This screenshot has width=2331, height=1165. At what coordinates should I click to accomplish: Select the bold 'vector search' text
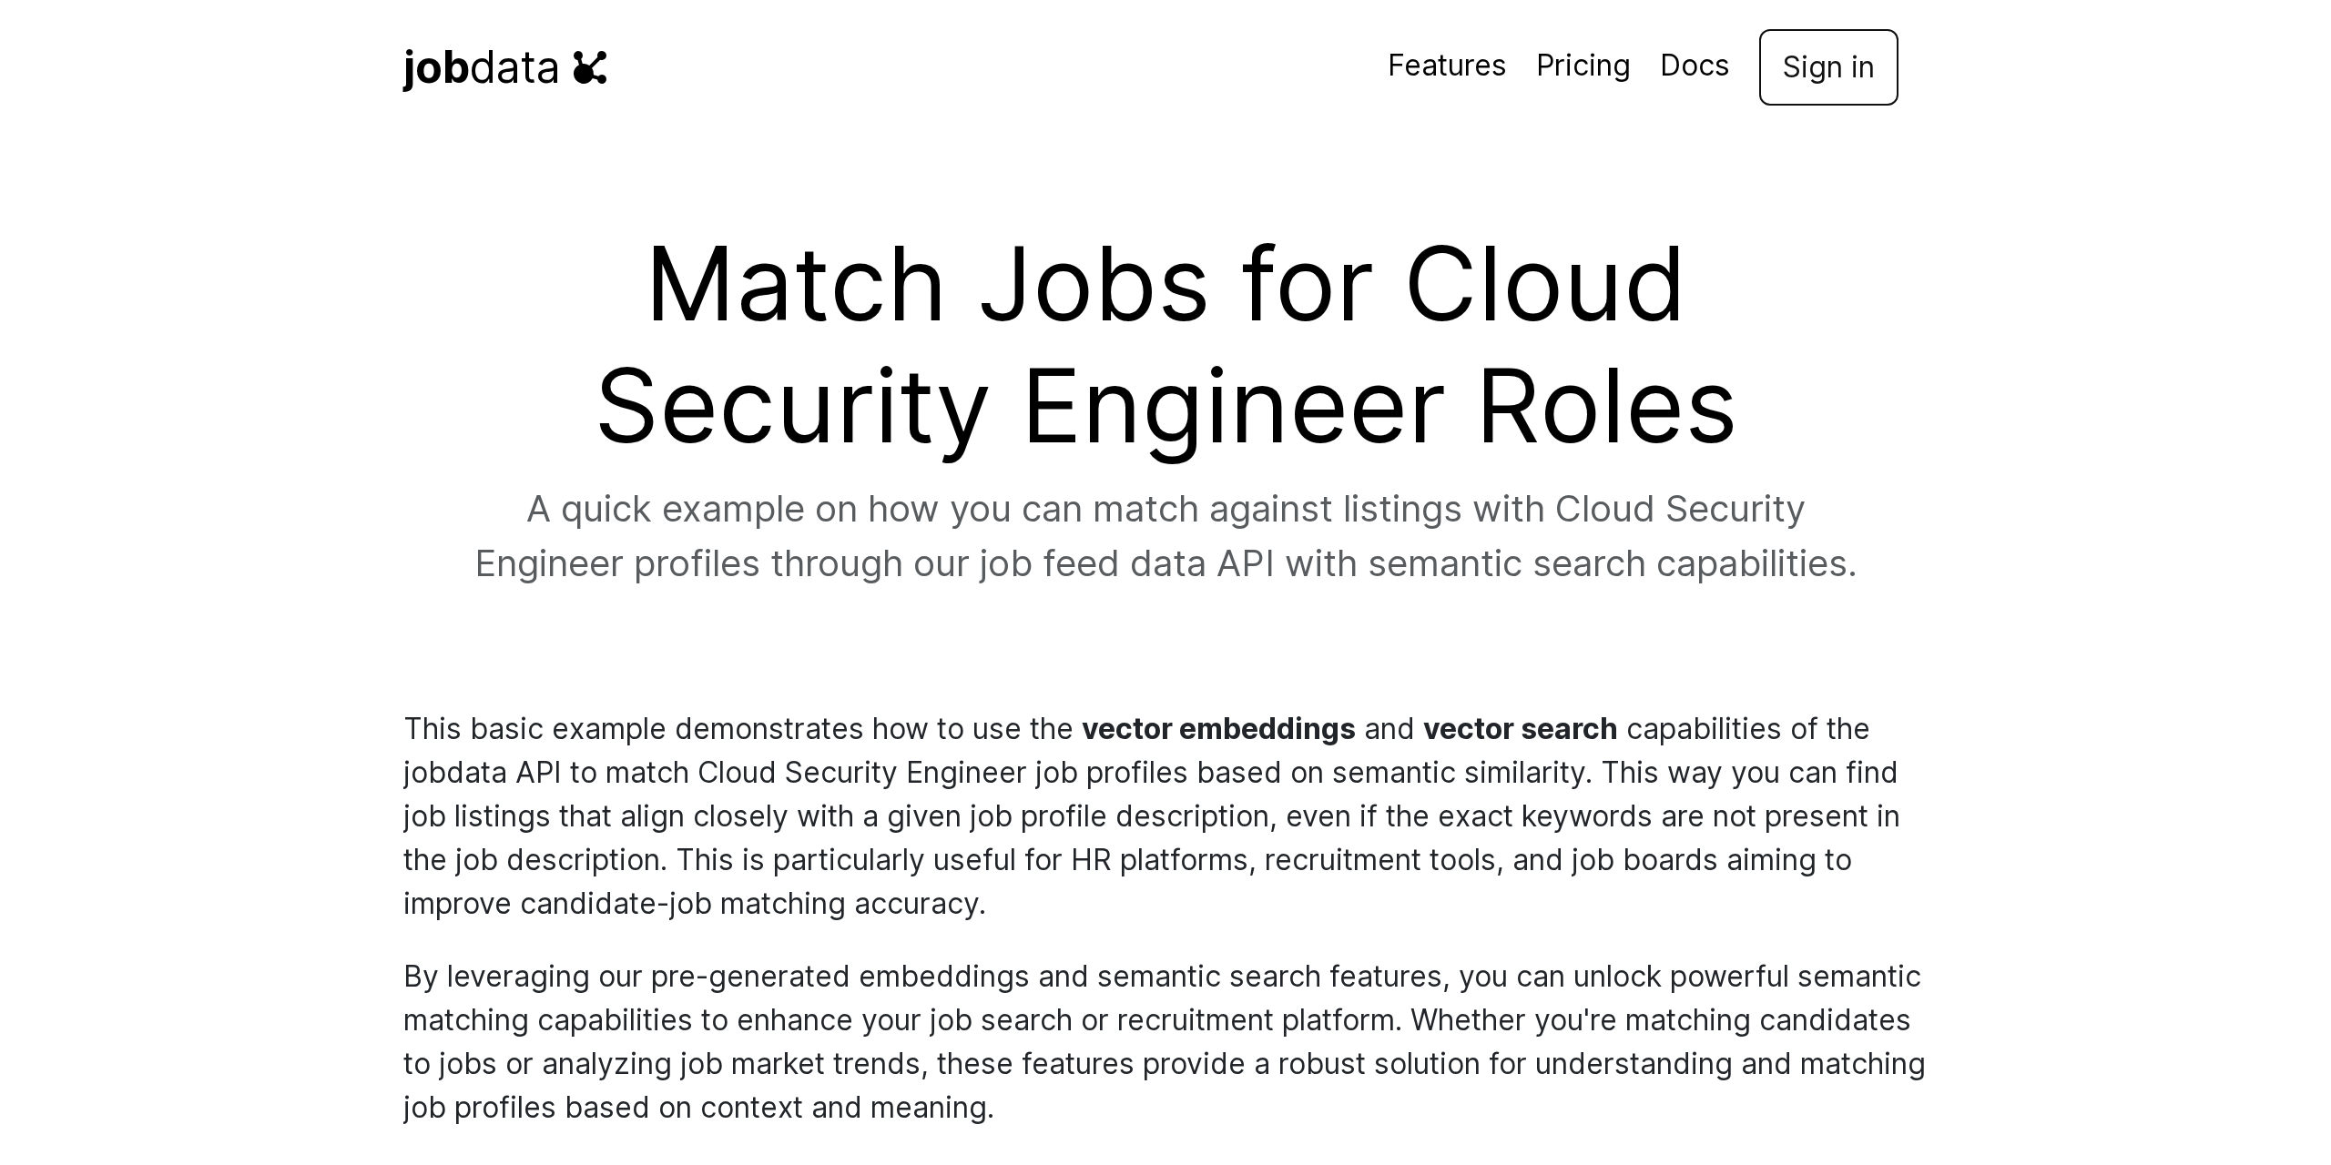(1520, 728)
